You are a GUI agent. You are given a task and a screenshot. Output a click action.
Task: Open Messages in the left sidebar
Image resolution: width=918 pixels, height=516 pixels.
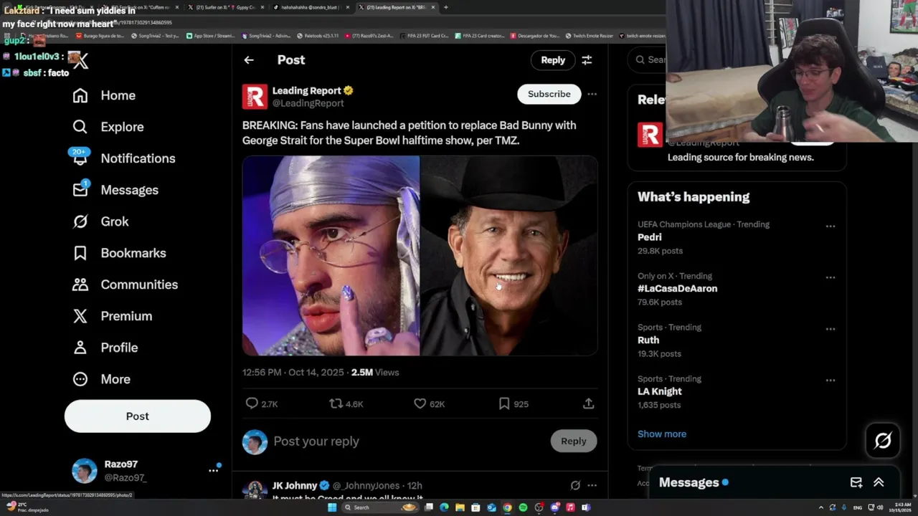pyautogui.click(x=115, y=190)
